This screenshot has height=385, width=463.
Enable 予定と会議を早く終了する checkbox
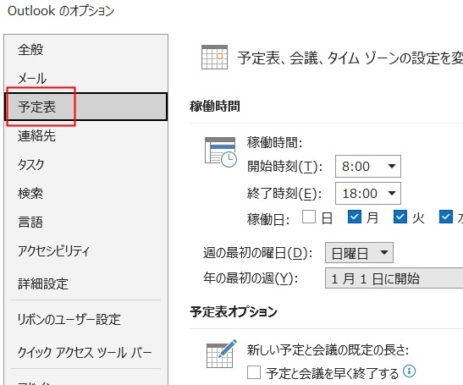pyautogui.click(x=254, y=372)
